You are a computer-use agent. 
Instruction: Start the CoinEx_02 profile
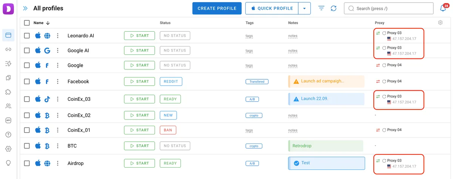point(139,115)
